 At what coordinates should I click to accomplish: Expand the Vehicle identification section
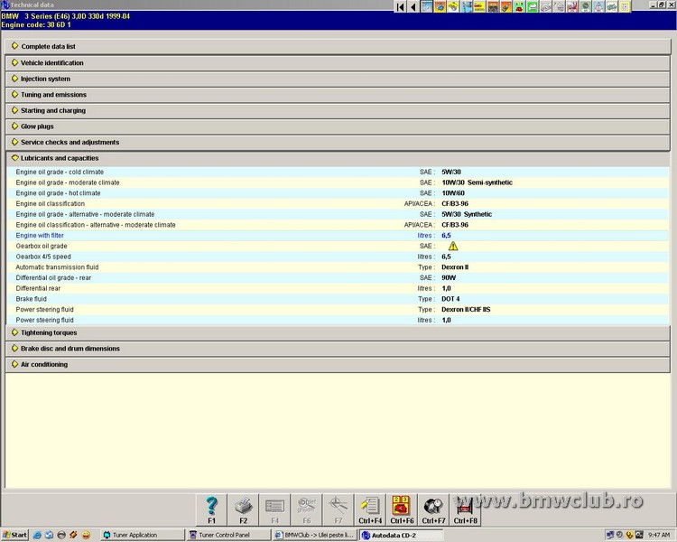[x=51, y=63]
